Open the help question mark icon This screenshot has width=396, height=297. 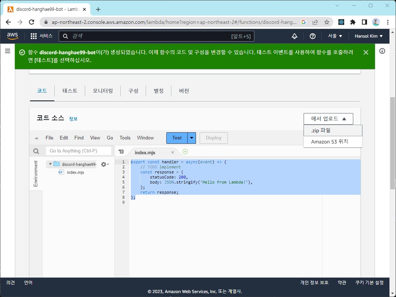coord(313,36)
